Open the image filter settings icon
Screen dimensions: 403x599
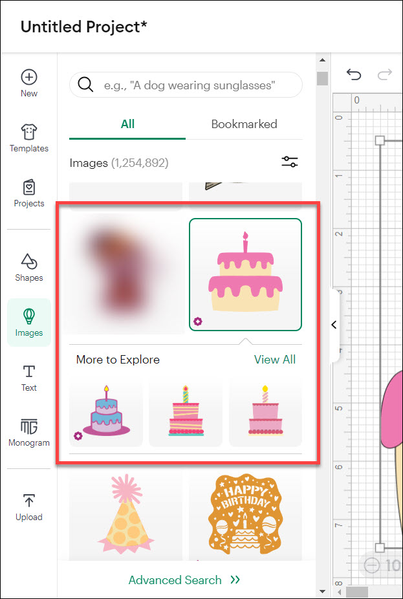pos(290,162)
